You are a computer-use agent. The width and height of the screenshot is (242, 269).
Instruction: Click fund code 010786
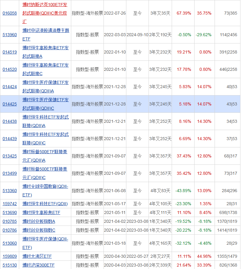coord(10,230)
